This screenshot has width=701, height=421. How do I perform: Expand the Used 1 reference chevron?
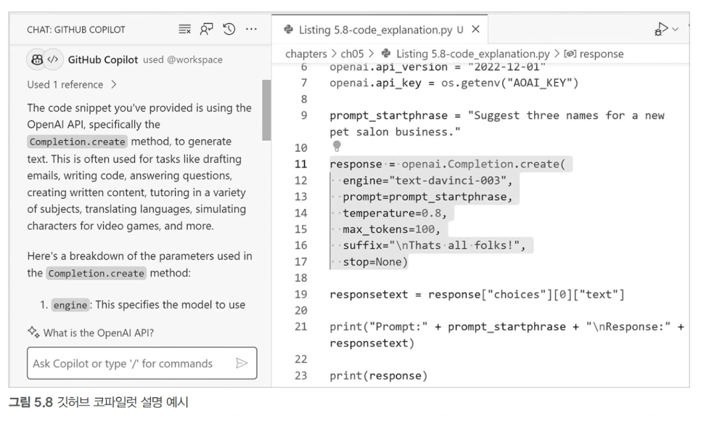pyautogui.click(x=114, y=84)
